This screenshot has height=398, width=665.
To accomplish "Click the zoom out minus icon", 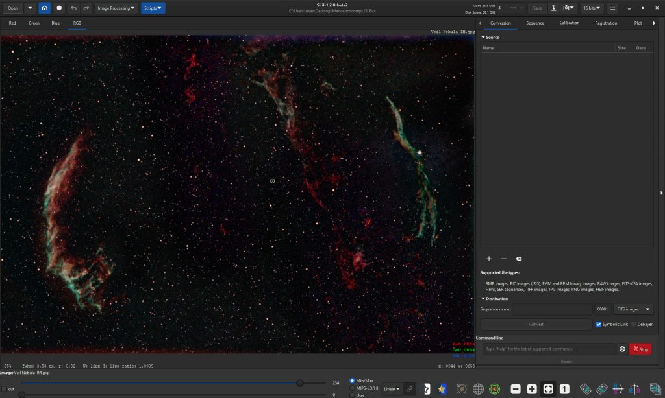I will point(515,389).
